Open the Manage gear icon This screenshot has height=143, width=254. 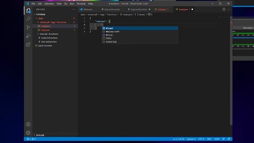(x=28, y=133)
